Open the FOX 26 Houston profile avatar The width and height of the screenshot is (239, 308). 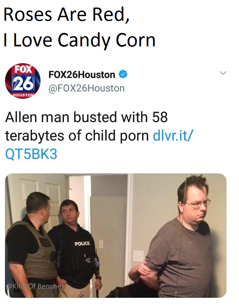(x=23, y=81)
